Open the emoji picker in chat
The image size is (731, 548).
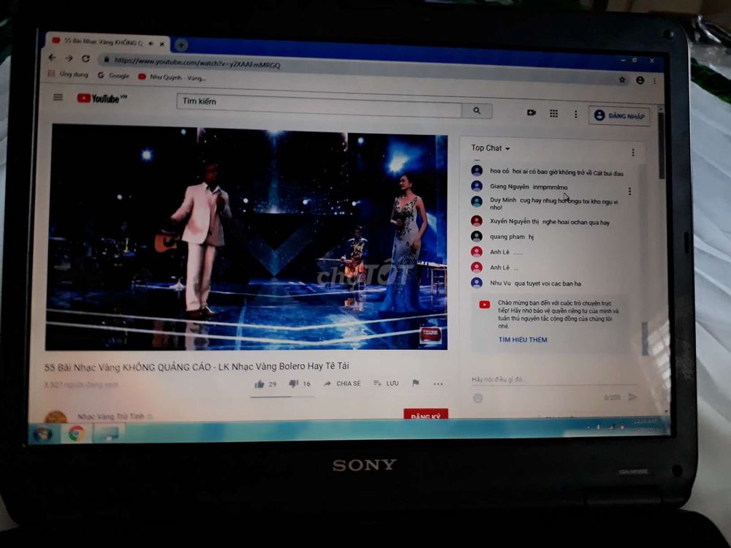click(x=478, y=398)
